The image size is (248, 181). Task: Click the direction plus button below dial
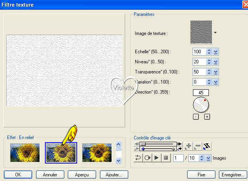point(207,117)
